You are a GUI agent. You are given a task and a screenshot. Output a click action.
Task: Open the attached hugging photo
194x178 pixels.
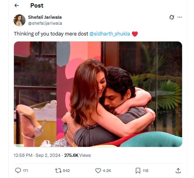coord(98,94)
